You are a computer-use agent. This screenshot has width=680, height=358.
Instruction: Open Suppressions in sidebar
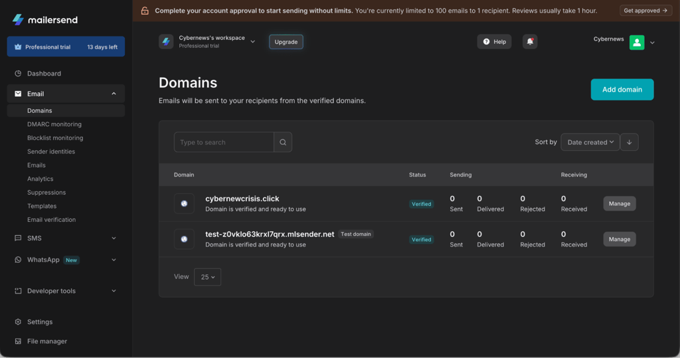[46, 192]
